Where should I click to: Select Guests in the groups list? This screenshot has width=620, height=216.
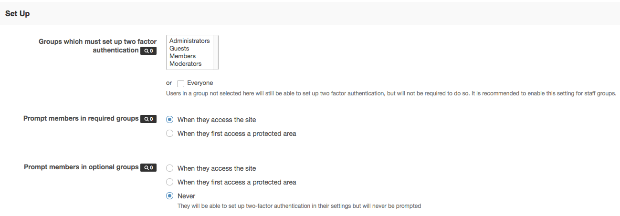point(179,49)
